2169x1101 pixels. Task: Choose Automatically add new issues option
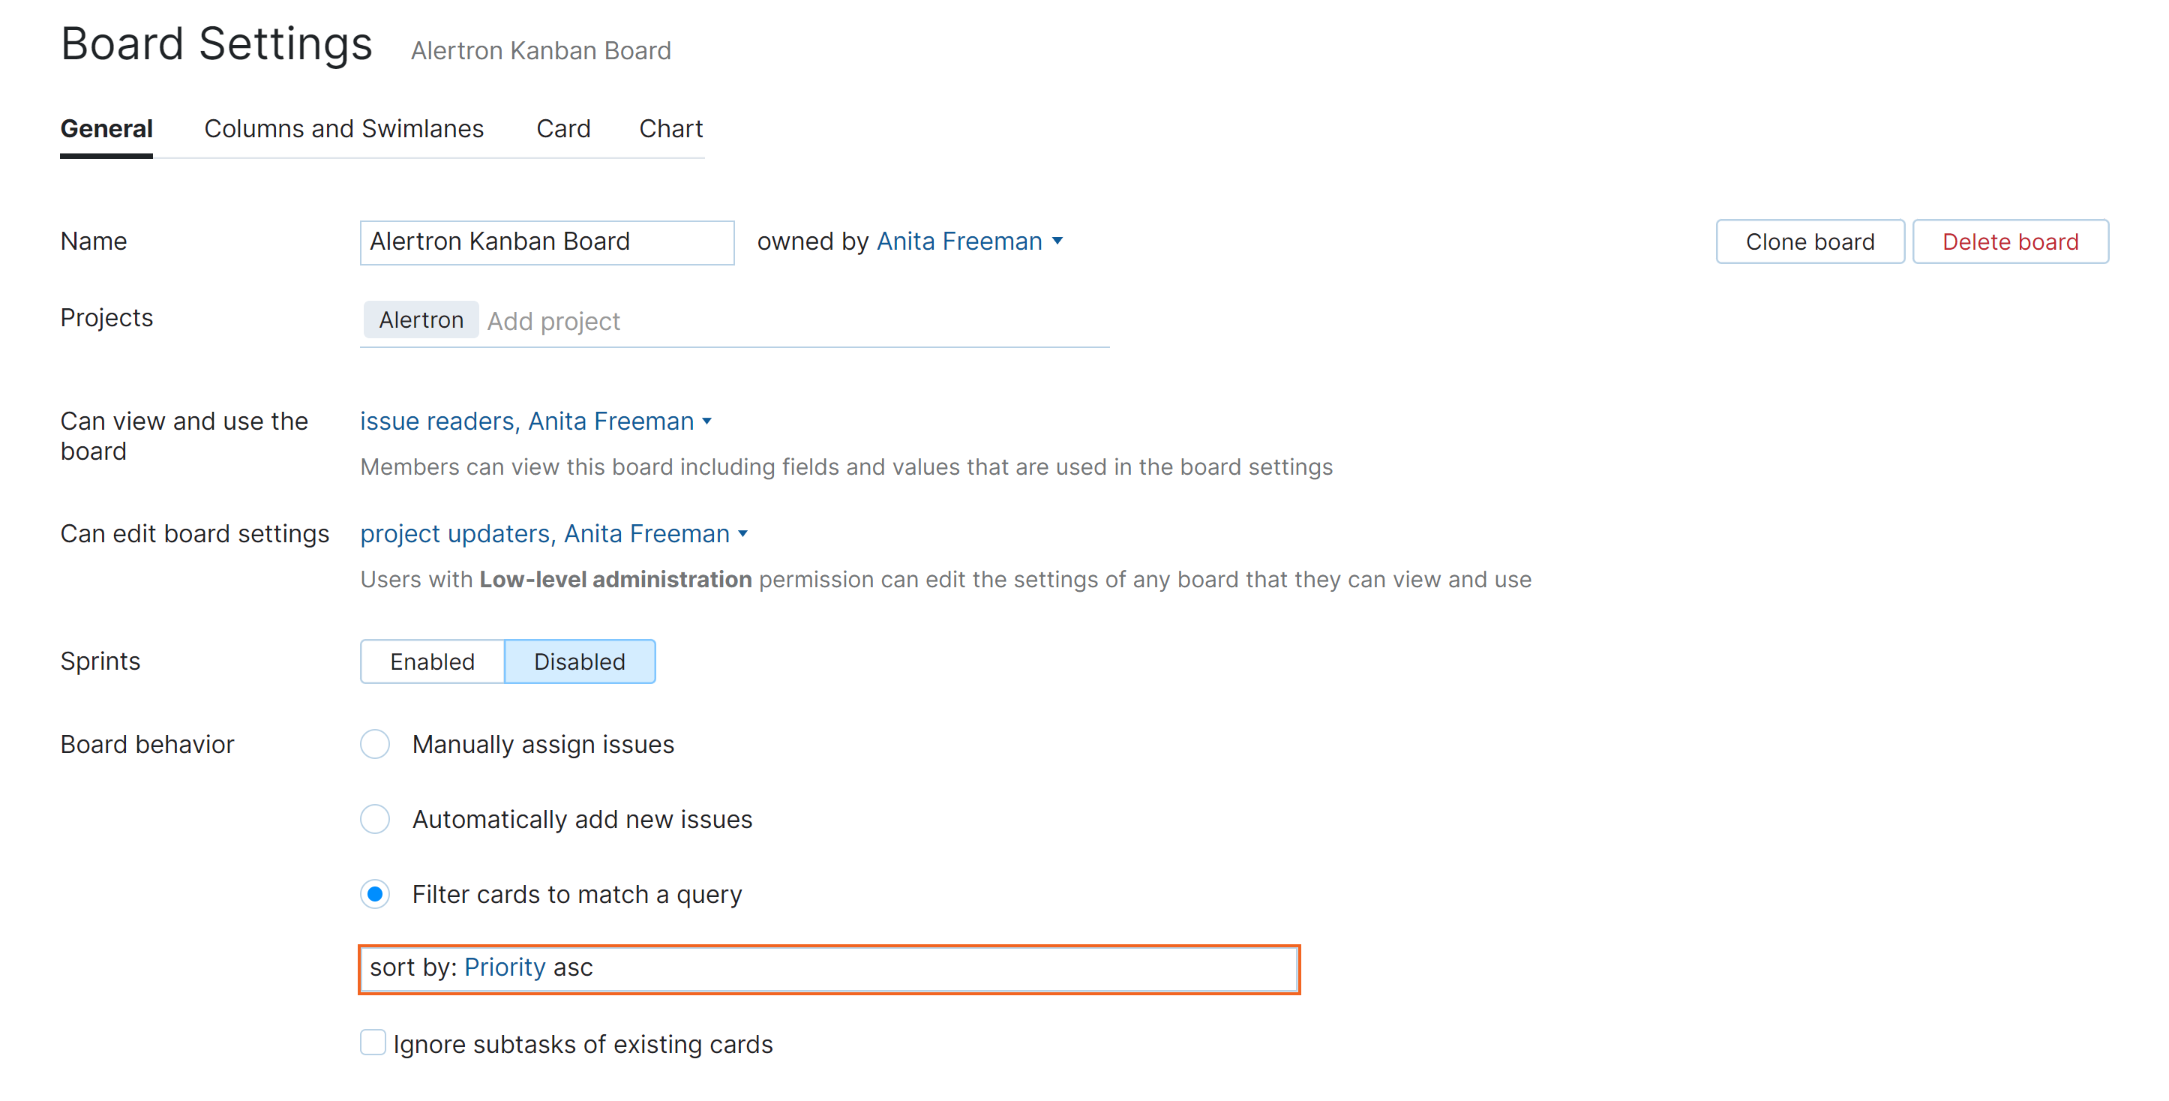pos(375,819)
